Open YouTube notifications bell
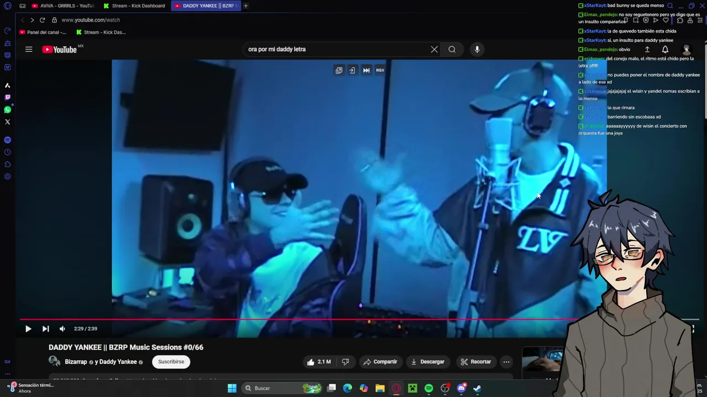 pos(665,49)
